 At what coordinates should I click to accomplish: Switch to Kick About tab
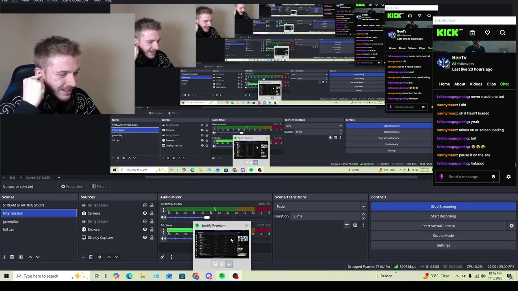point(460,84)
